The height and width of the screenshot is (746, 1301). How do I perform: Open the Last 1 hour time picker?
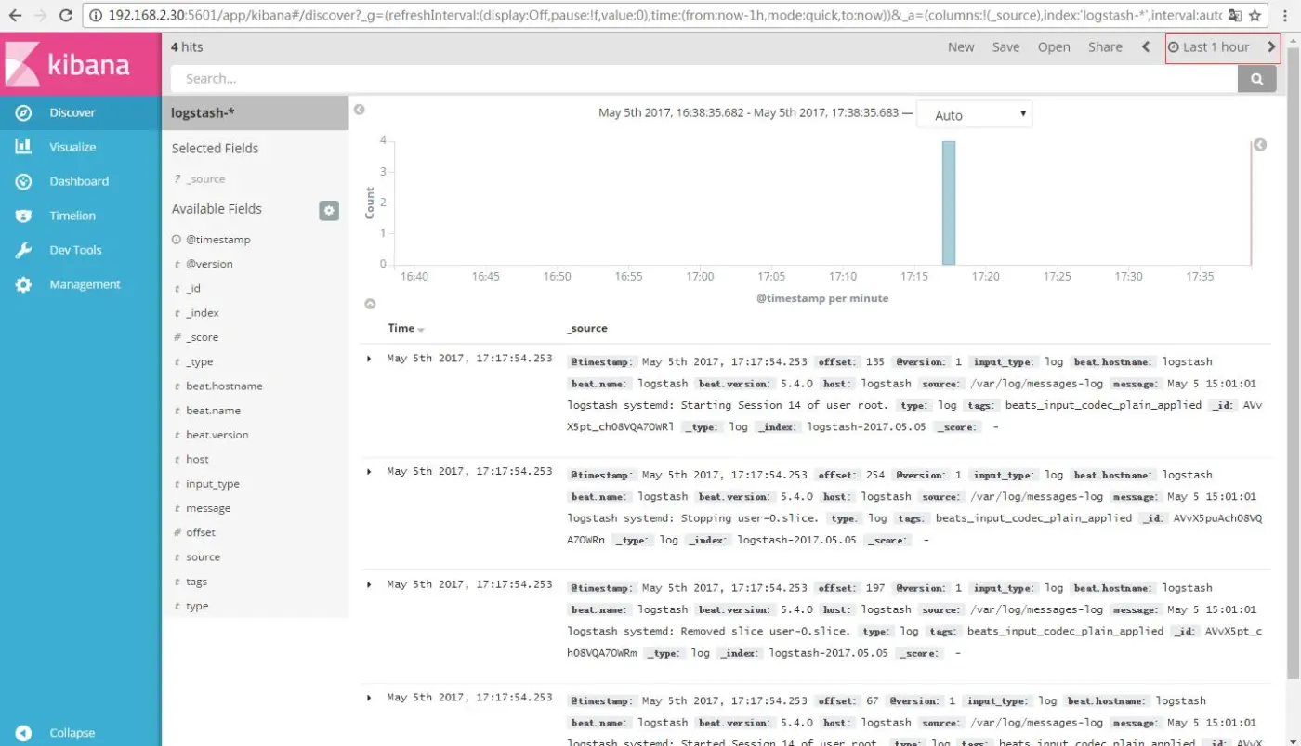pos(1210,46)
